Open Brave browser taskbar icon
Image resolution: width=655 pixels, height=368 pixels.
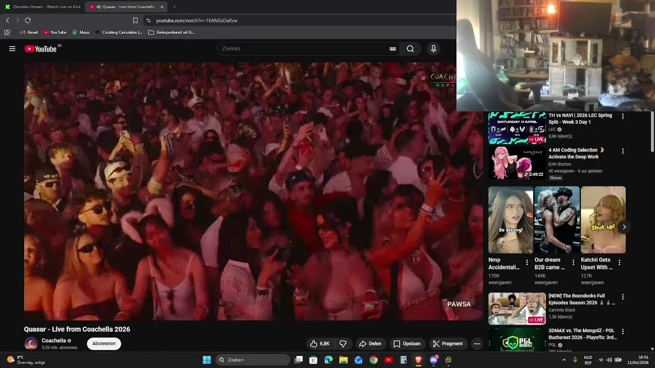coord(419,360)
